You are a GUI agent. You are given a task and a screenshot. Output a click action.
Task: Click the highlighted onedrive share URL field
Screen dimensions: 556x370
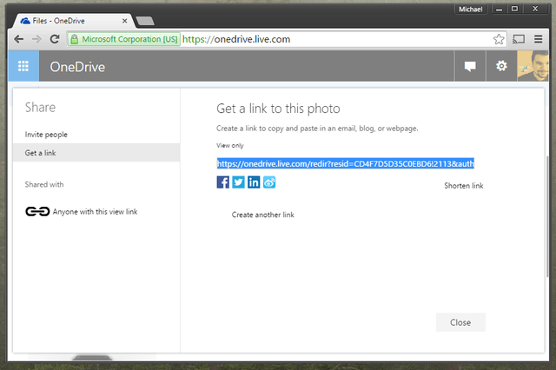tap(346, 163)
